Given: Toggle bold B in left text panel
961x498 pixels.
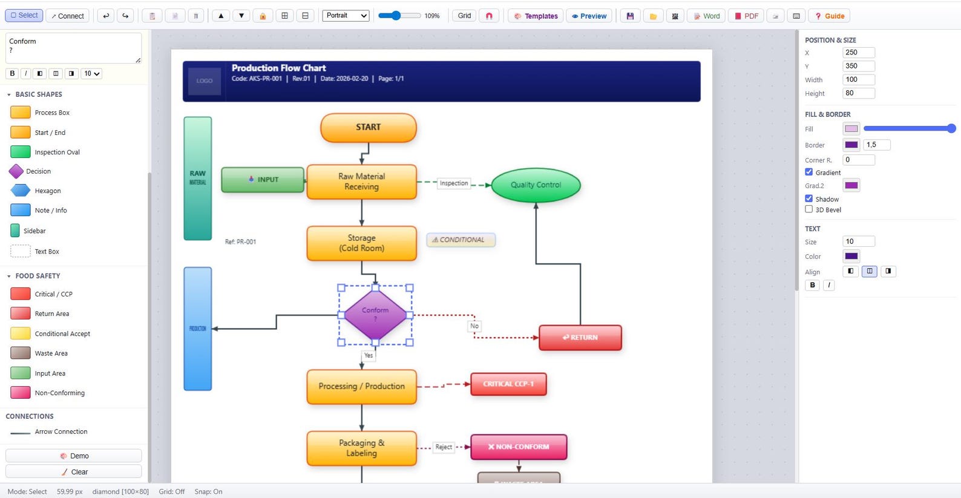Looking at the screenshot, I should (x=12, y=73).
